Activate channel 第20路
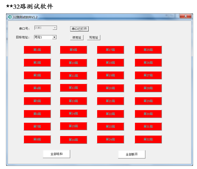Screen dimensions: 197x169 pos(110,88)
